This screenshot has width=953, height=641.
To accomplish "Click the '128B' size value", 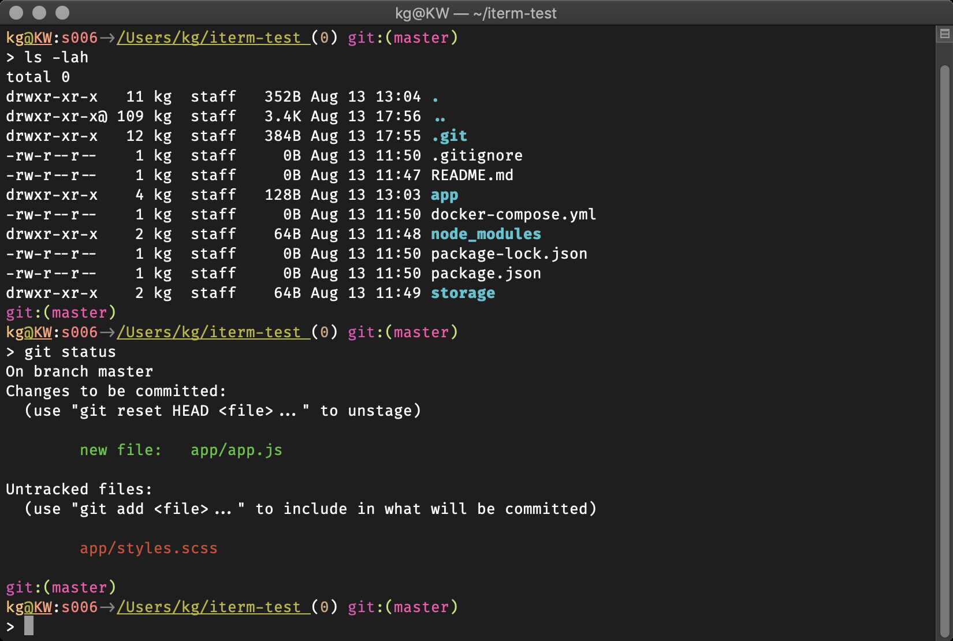I will [x=283, y=195].
